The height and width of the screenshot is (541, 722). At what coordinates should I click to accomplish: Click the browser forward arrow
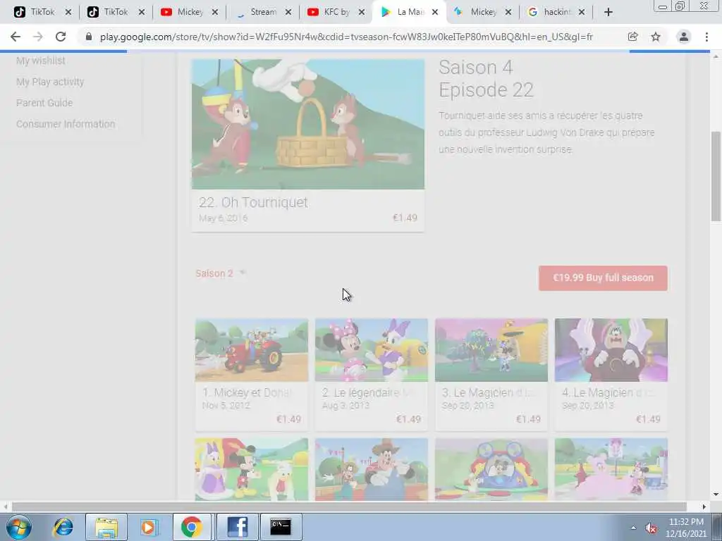coord(38,37)
